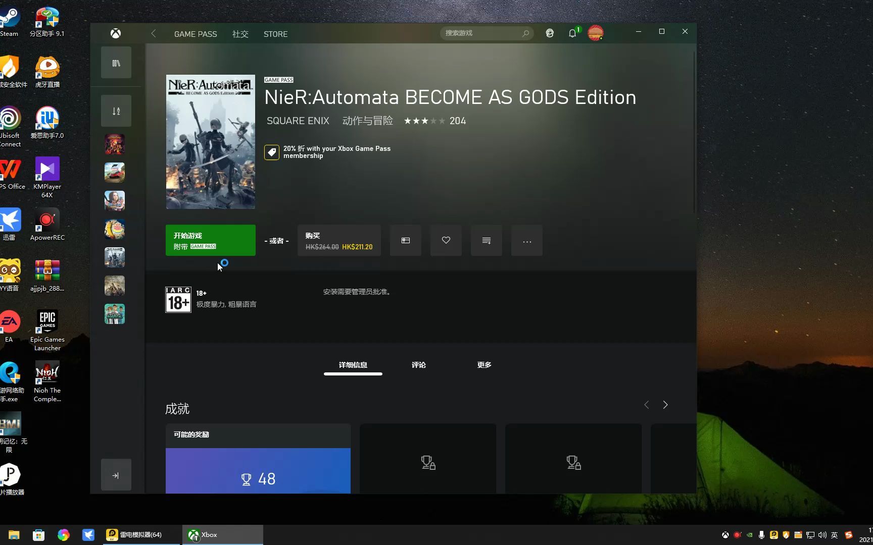This screenshot has height=545, width=873.
Task: Open the 分区助手 9.1 desktop icon
Action: [x=47, y=21]
